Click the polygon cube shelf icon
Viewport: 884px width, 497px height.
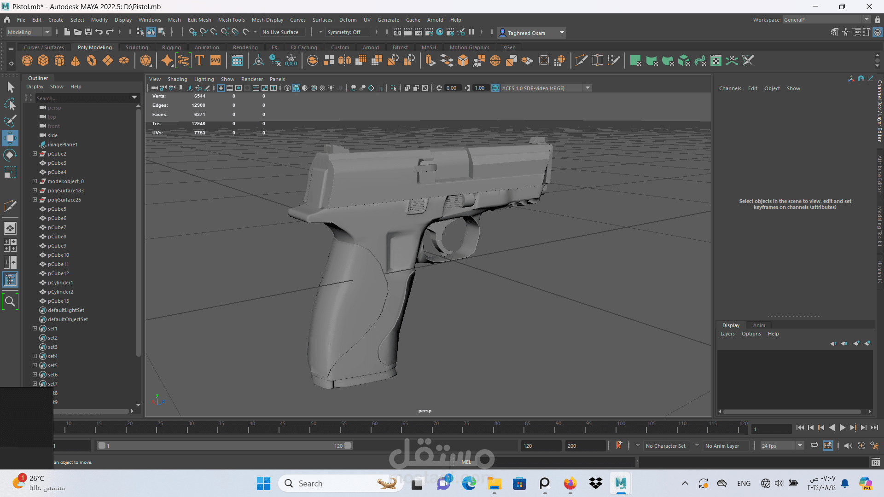coord(43,60)
